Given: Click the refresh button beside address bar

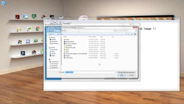Looking at the screenshot, I should point(116,31).
